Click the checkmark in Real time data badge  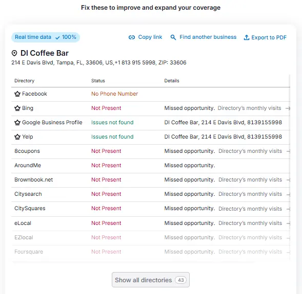(x=57, y=38)
